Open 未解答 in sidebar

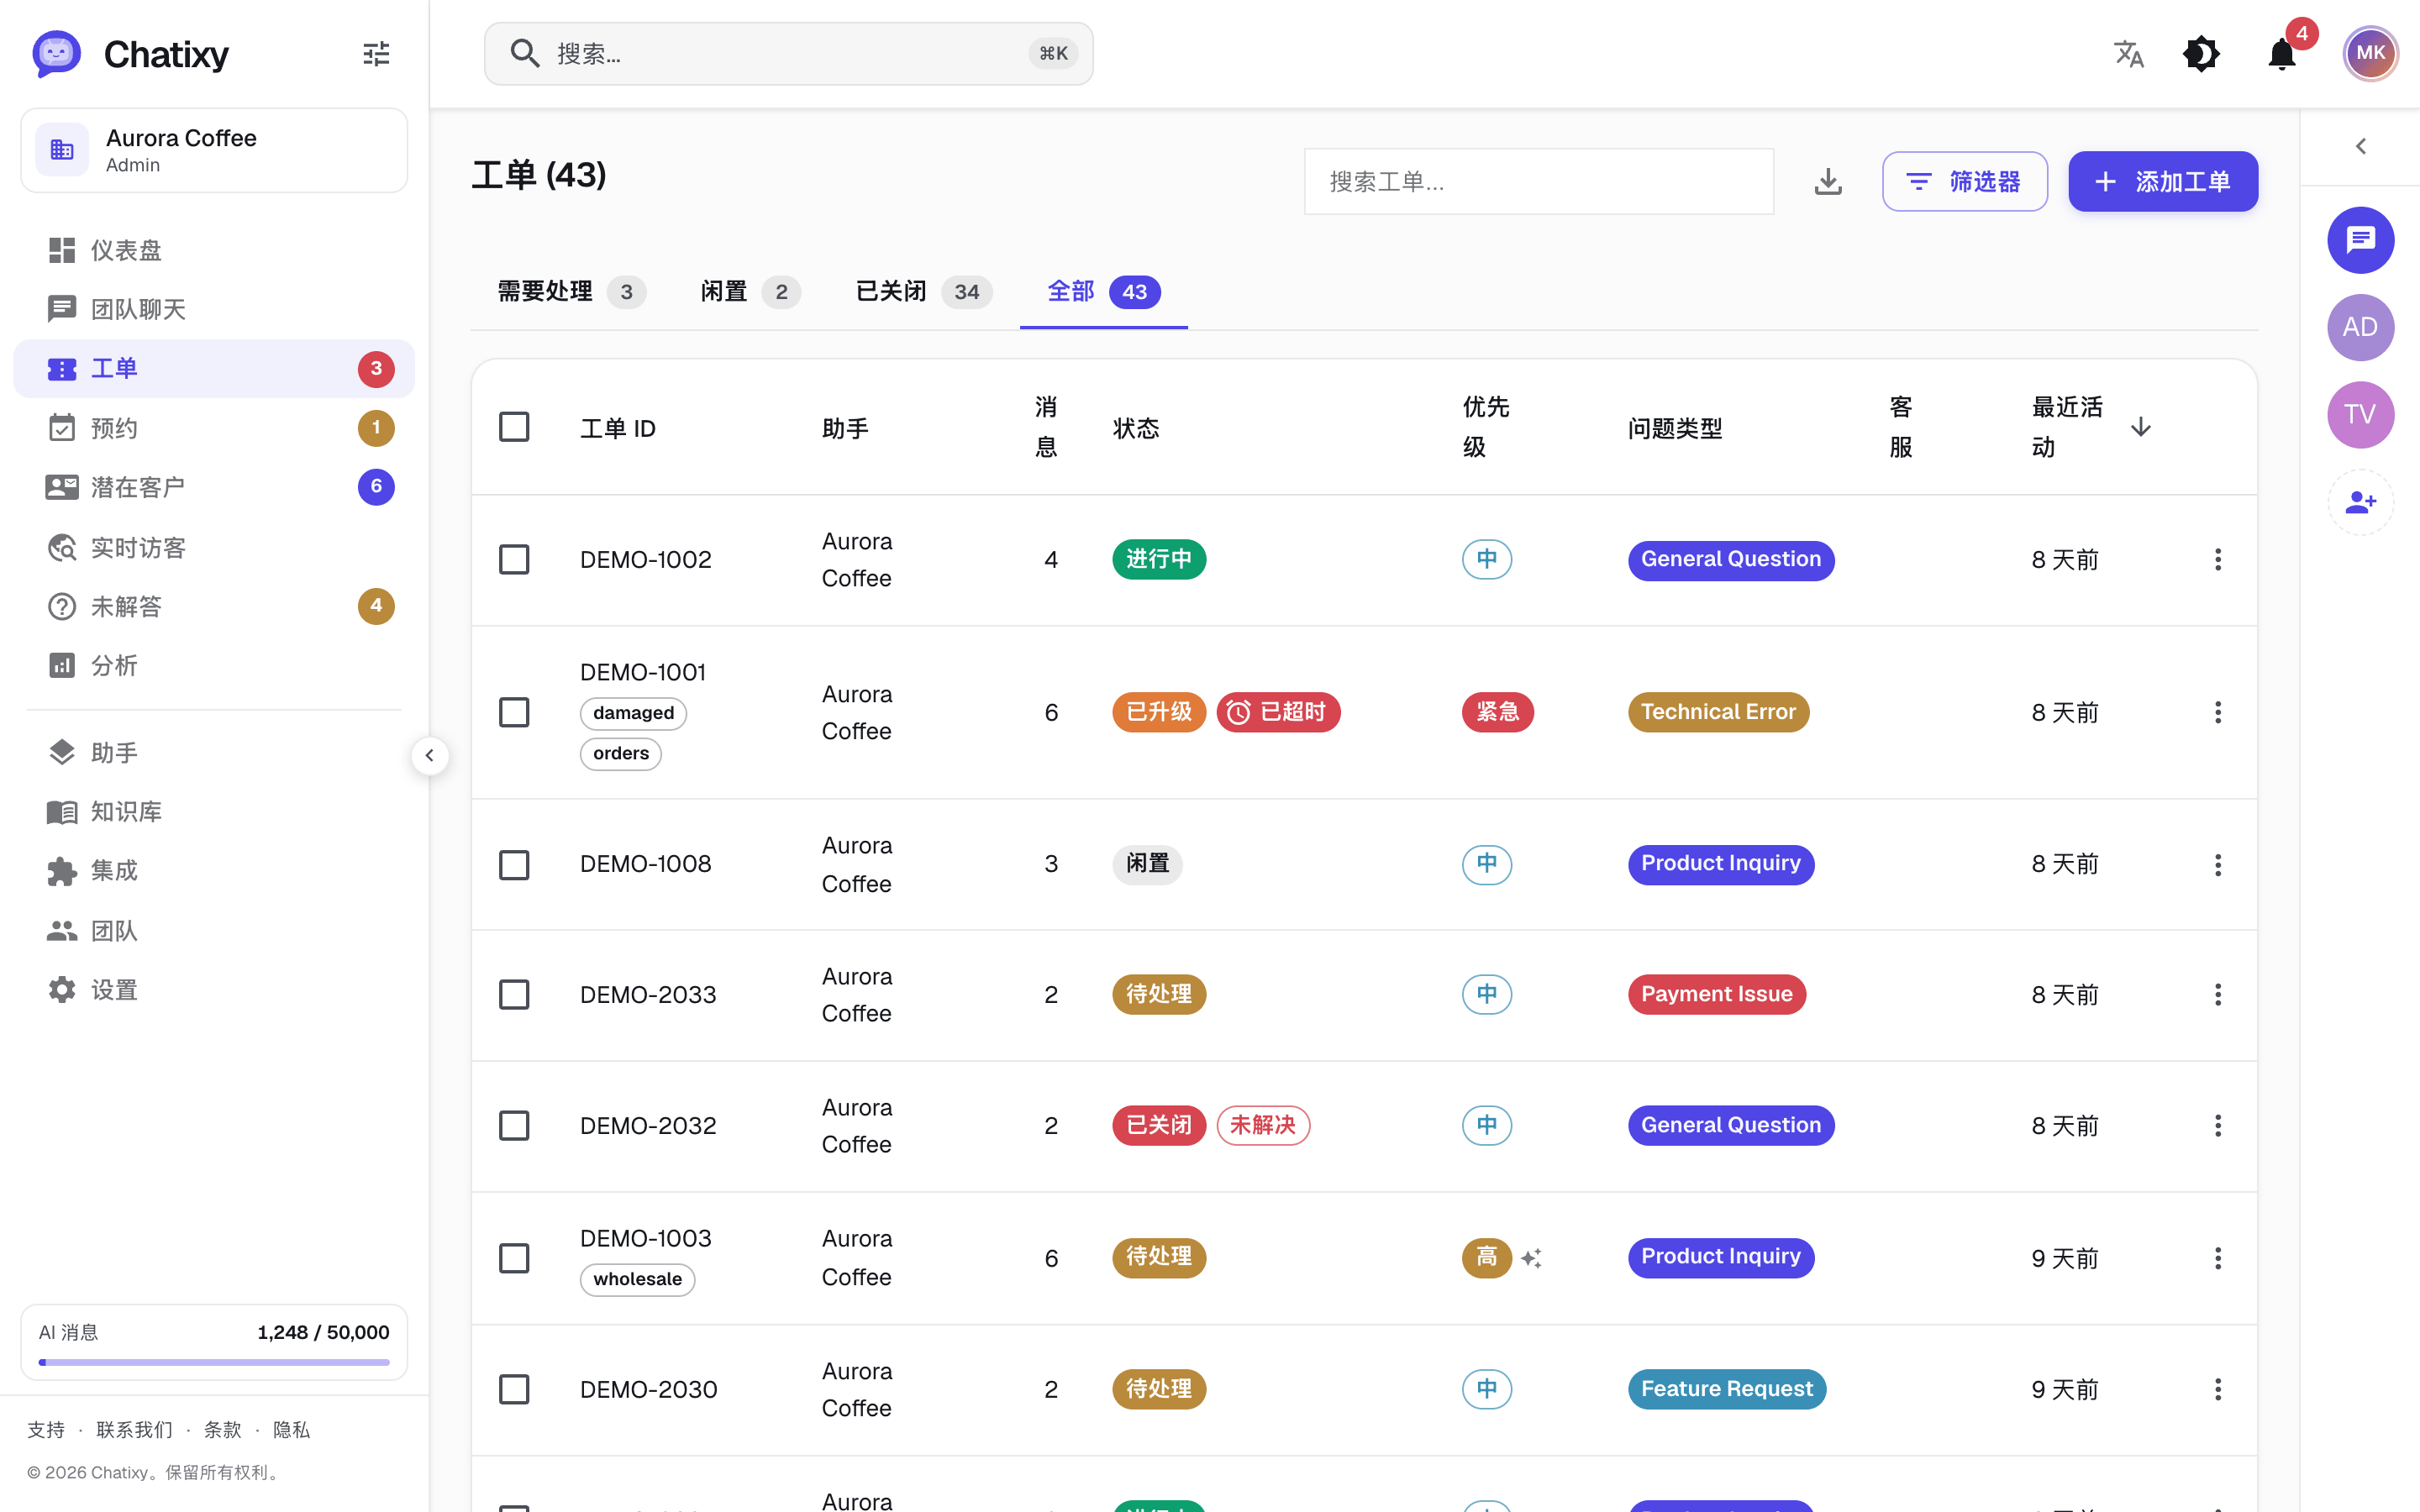(x=214, y=606)
